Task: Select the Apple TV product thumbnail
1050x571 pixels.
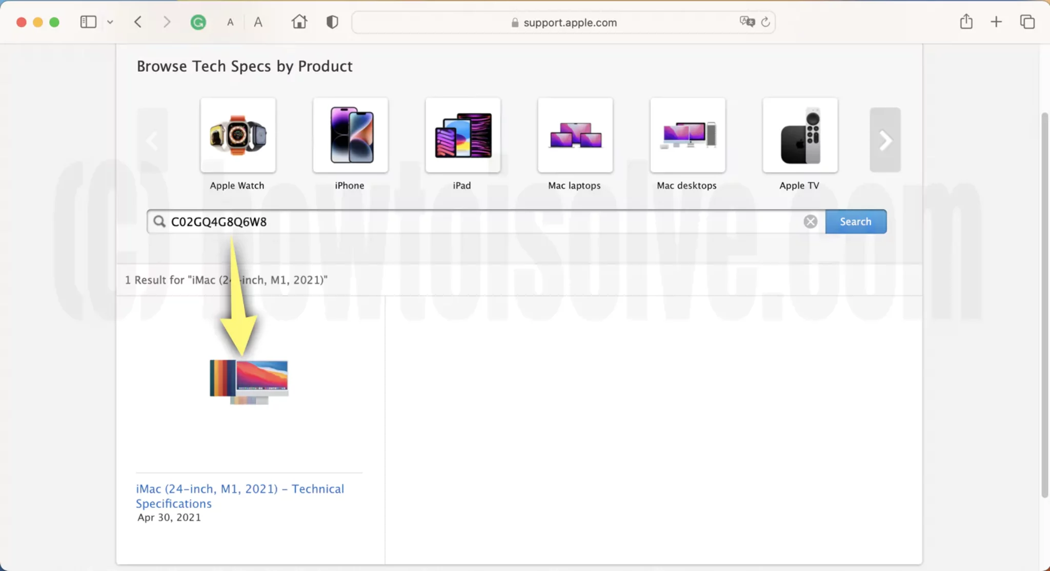Action: (800, 135)
